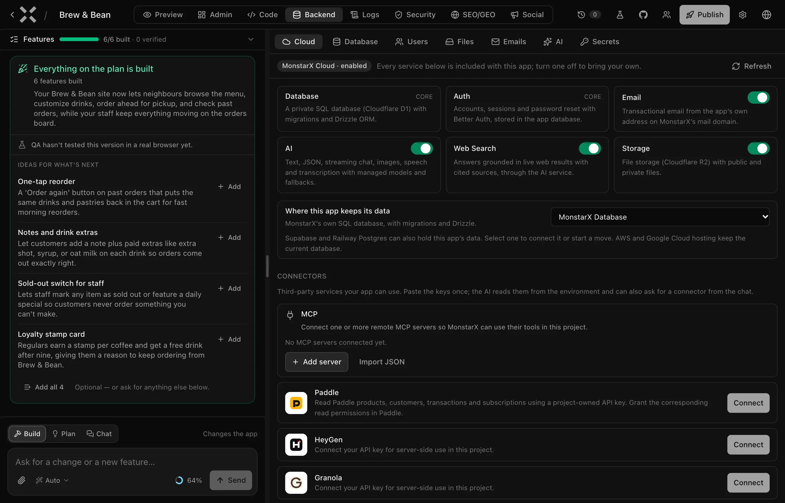This screenshot has width=785, height=503.
Task: Add the Loyalty stamp card idea
Action: 229,339
